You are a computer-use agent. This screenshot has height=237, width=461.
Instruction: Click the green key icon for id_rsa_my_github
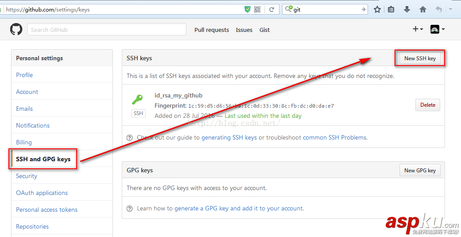coord(137,99)
